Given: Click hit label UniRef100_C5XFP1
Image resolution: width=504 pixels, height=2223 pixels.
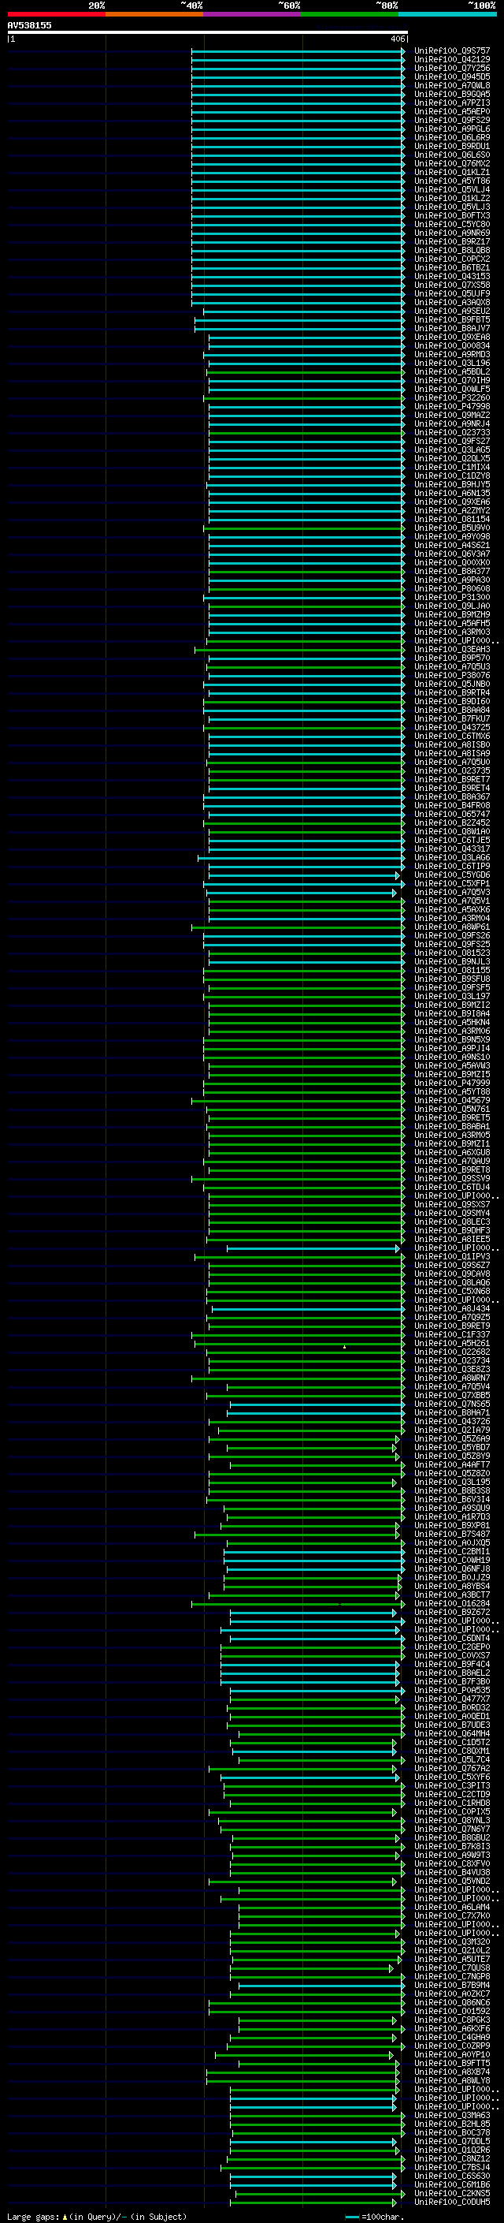Looking at the screenshot, I should [452, 883].
